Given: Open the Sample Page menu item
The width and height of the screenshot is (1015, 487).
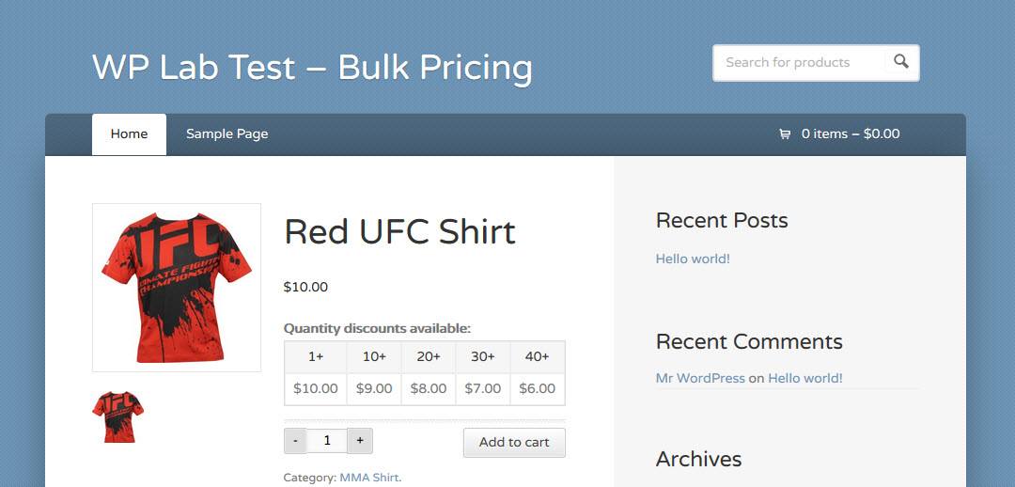Looking at the screenshot, I should (227, 134).
